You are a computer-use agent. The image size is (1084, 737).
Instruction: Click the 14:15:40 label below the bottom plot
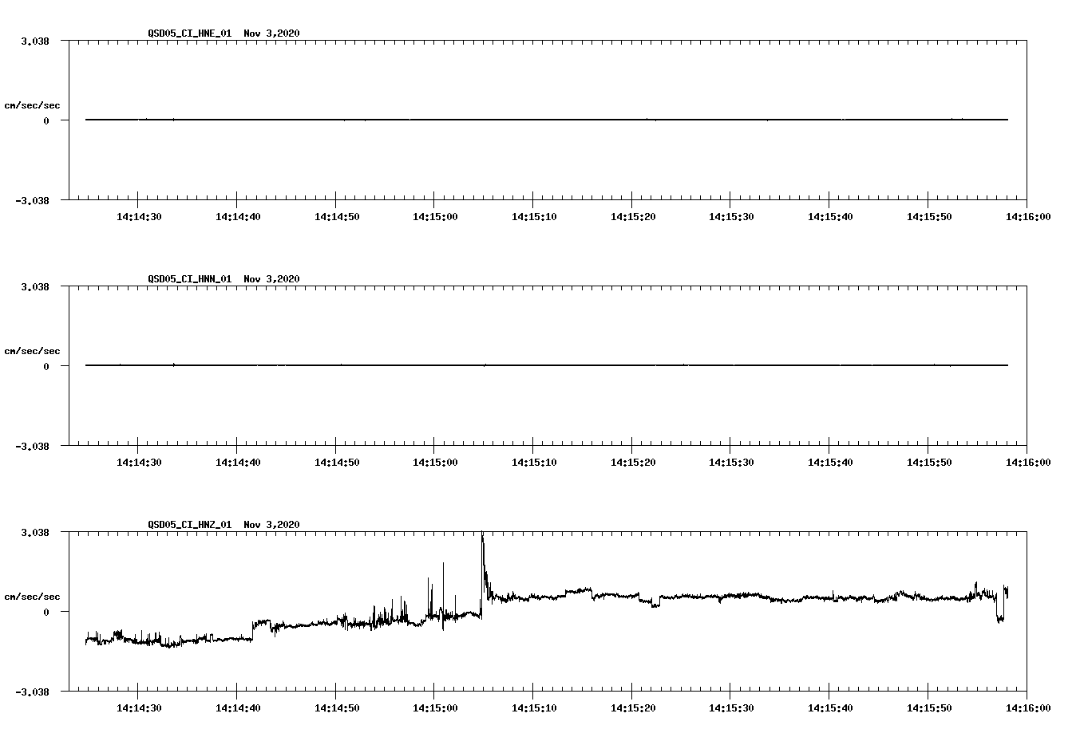[832, 707]
